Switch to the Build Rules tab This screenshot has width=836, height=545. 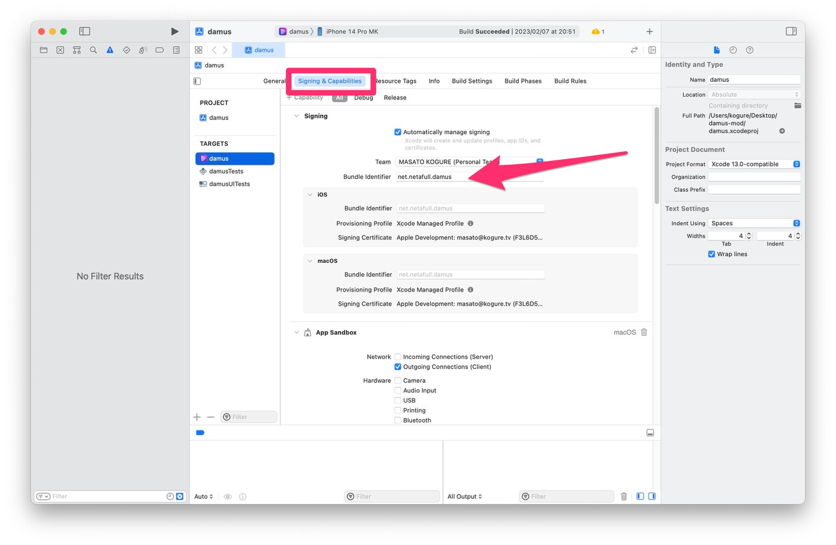[x=570, y=81]
